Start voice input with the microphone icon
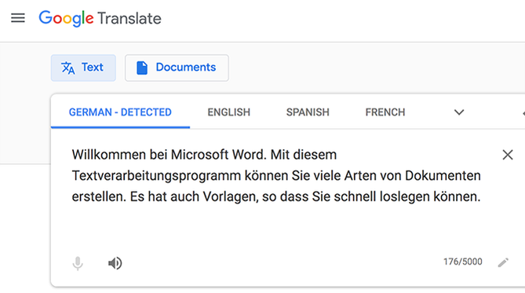 (x=78, y=263)
